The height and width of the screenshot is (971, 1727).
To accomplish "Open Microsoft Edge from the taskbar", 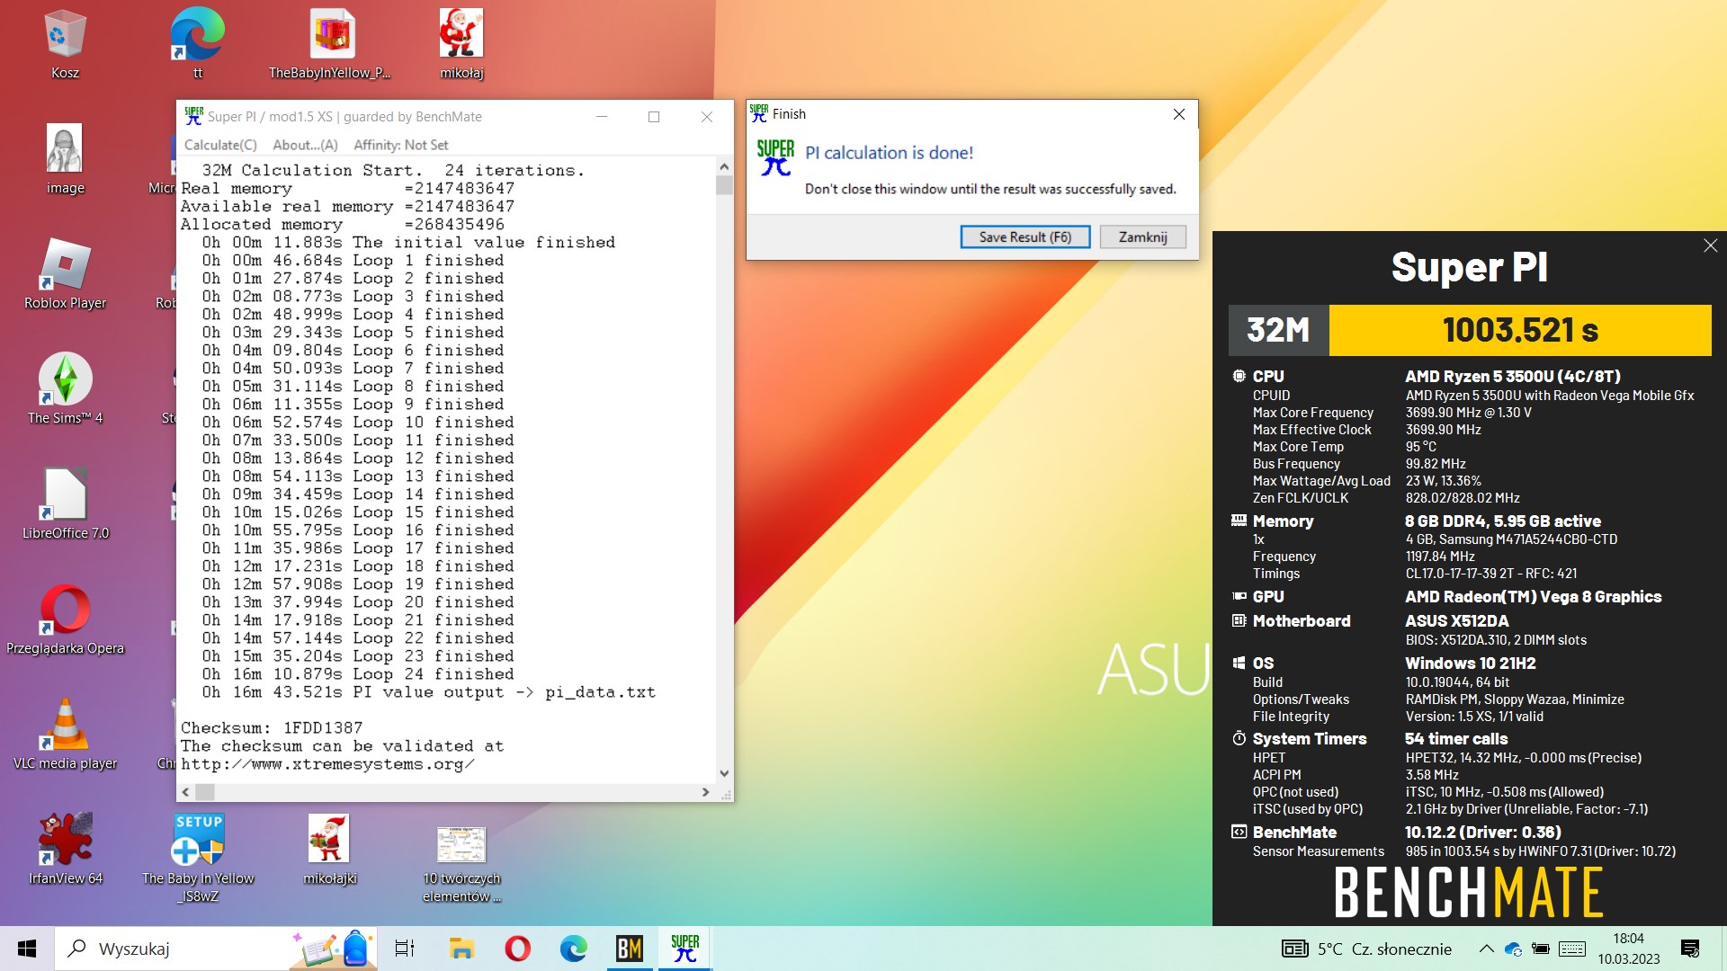I will coord(573,949).
